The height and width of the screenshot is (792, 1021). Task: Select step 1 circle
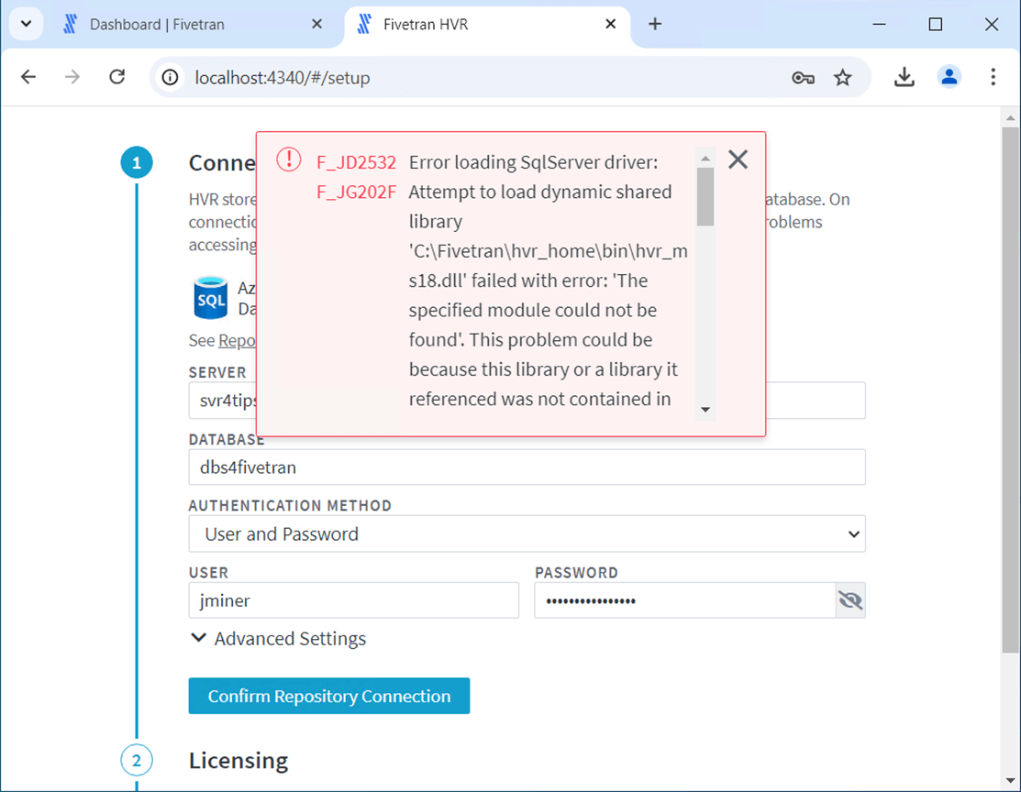click(137, 162)
